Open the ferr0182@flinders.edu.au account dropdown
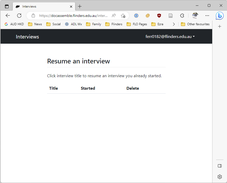 point(170,36)
